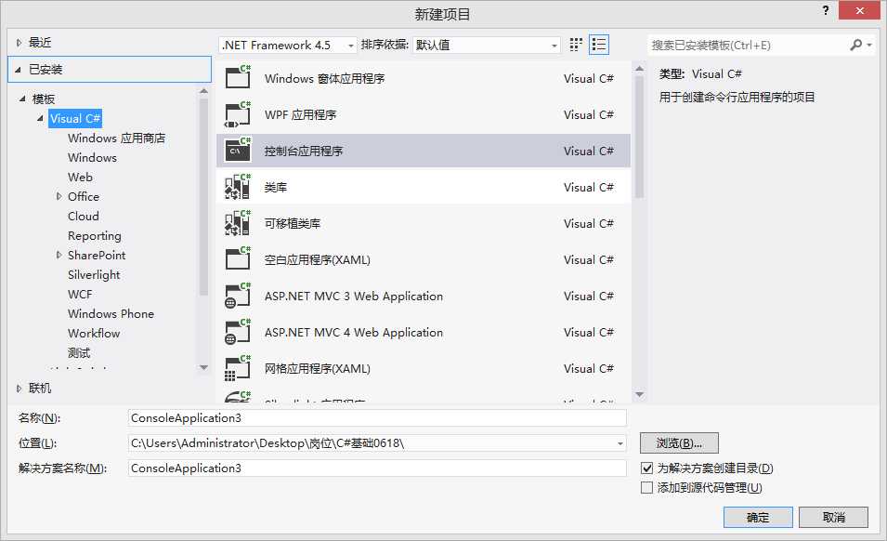Select the Windows Phone category
The image size is (887, 541).
point(111,313)
